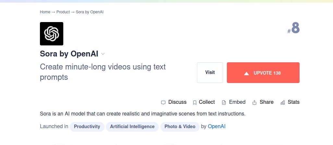333x145 pixels.
Task: Select the Artificial Intelligence category tag
Action: point(132,127)
